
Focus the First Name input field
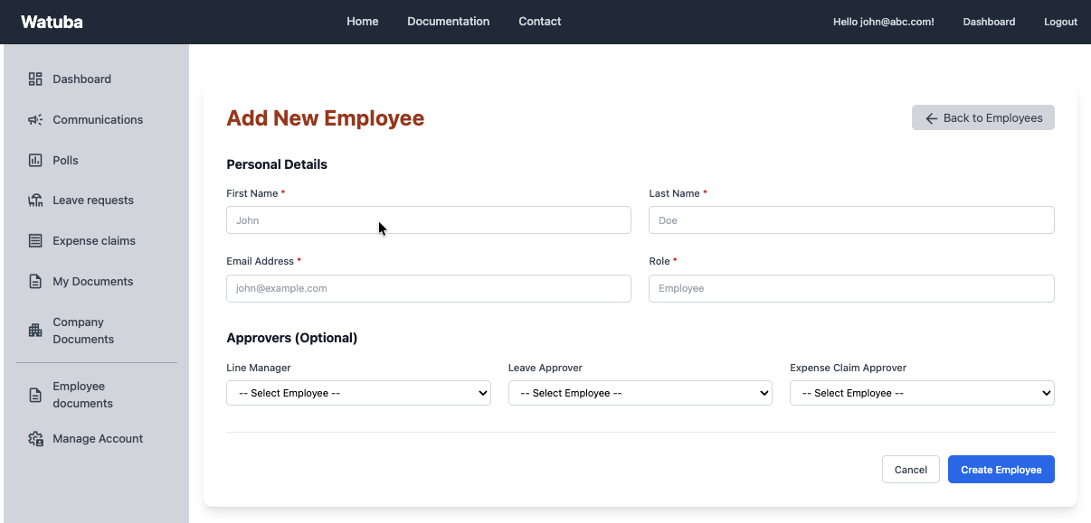pyautogui.click(x=429, y=220)
